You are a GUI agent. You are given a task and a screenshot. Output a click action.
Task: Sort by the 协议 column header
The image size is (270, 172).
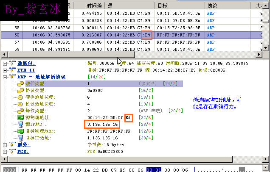click(228, 6)
